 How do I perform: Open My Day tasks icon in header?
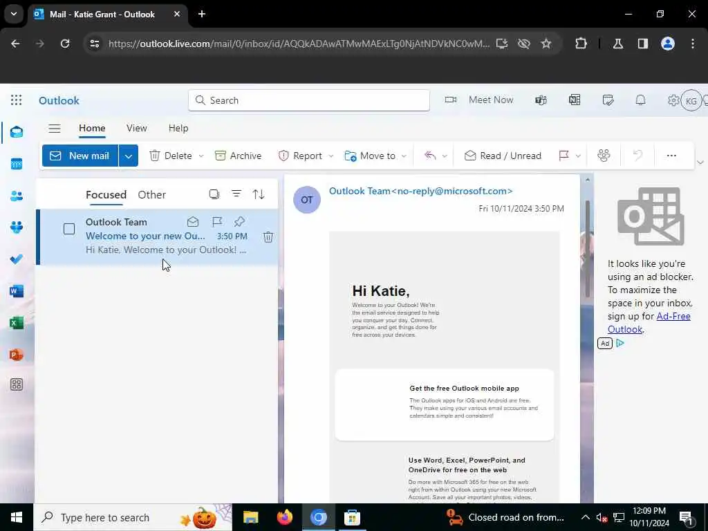[608, 100]
